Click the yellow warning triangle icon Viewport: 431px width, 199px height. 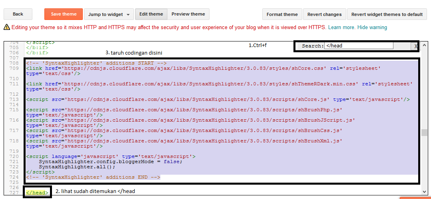coord(6,27)
